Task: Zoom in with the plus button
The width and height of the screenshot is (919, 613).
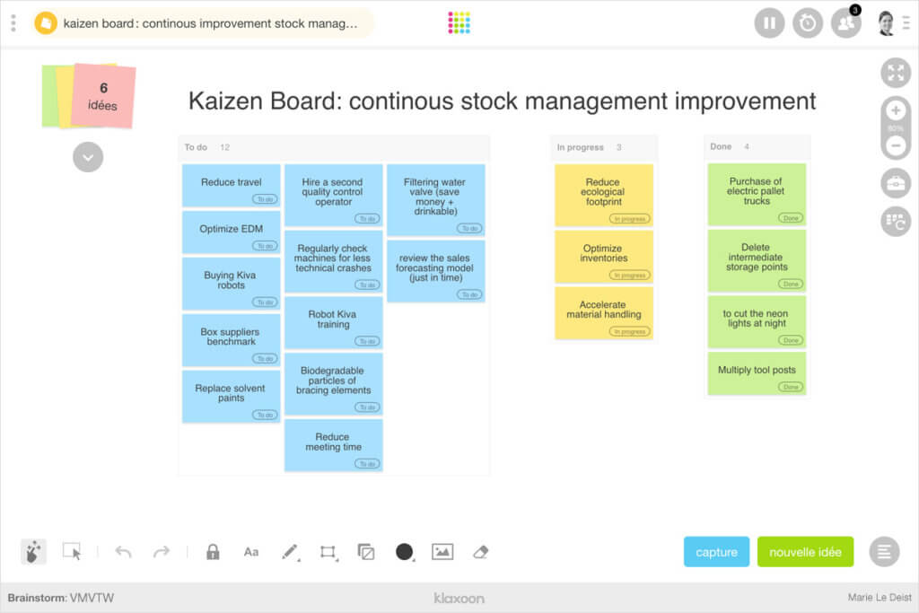Action: [x=896, y=111]
